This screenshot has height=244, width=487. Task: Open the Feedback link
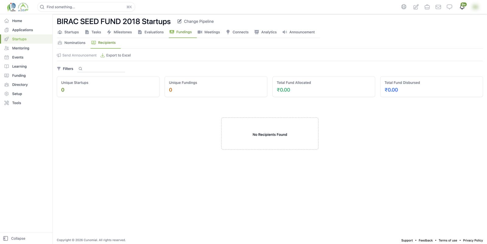(x=426, y=240)
